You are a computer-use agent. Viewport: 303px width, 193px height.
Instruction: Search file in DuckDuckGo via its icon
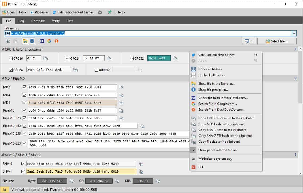(x=57, y=41)
